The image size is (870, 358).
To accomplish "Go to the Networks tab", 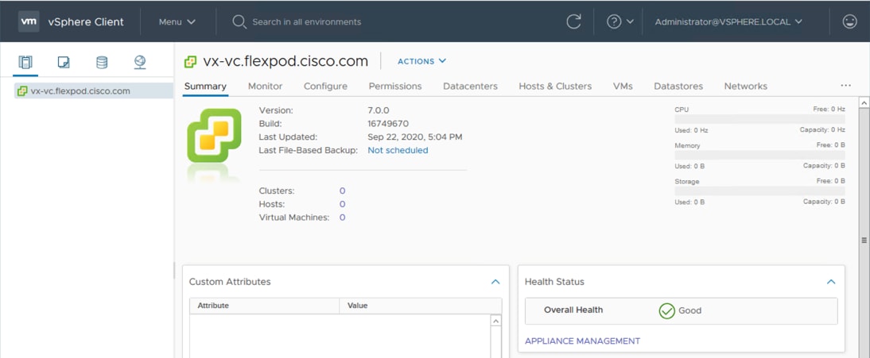I will (x=746, y=87).
